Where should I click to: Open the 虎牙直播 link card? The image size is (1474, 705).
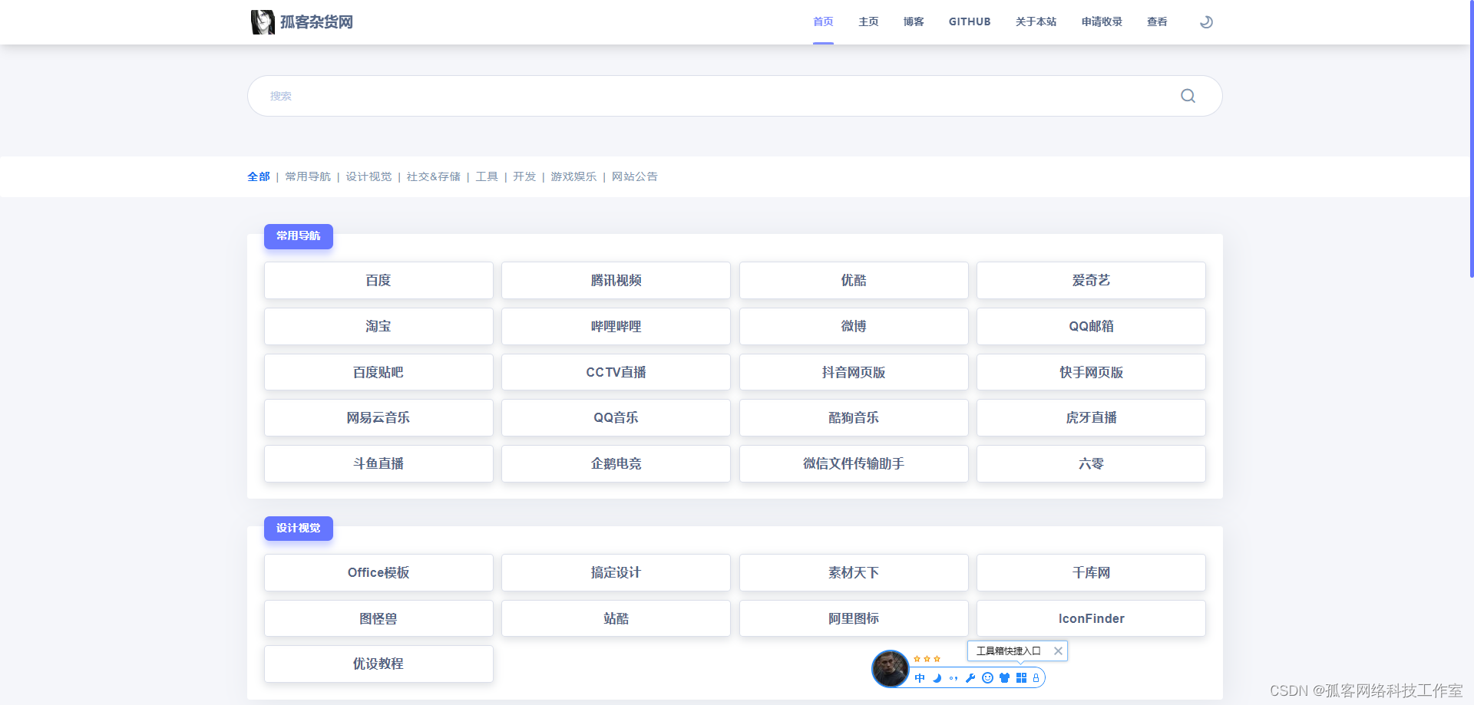coord(1091,418)
